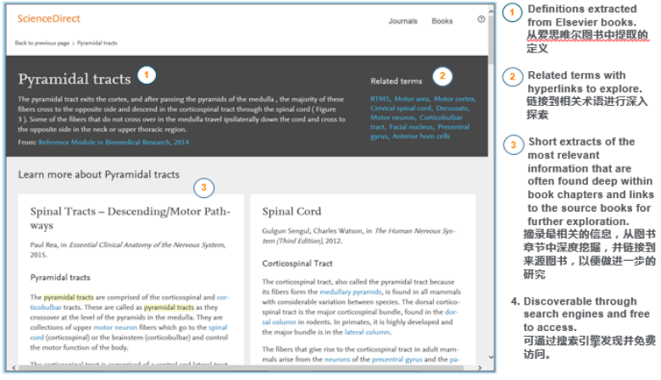Screen dimensions: 661x380
Task: Click the Pyramidal tracts breadcrumb
Action: pyautogui.click(x=97, y=43)
